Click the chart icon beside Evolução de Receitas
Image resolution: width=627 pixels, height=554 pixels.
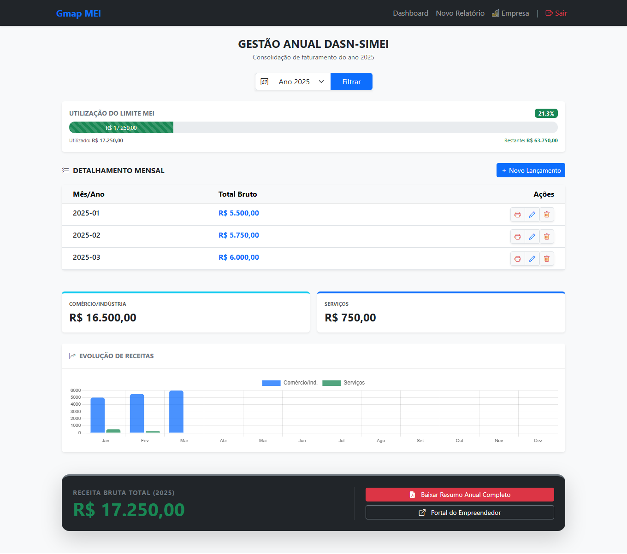point(72,356)
